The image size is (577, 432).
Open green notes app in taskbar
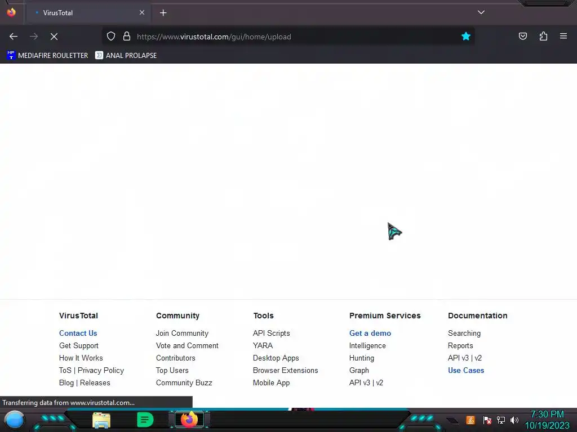[145, 420]
